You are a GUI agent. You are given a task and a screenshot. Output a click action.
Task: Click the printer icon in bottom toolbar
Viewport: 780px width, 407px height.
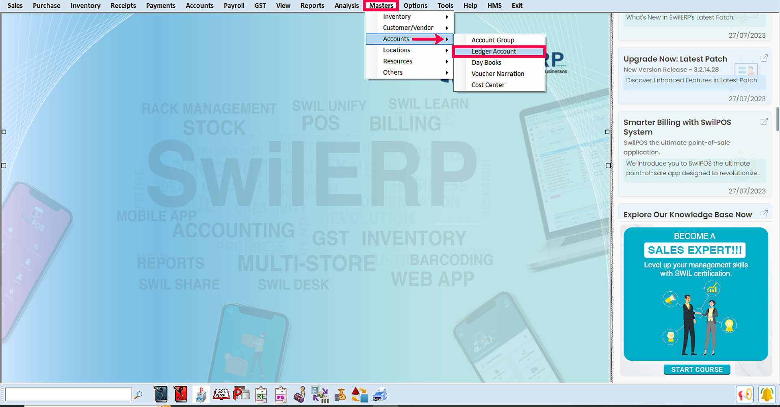[x=380, y=394]
